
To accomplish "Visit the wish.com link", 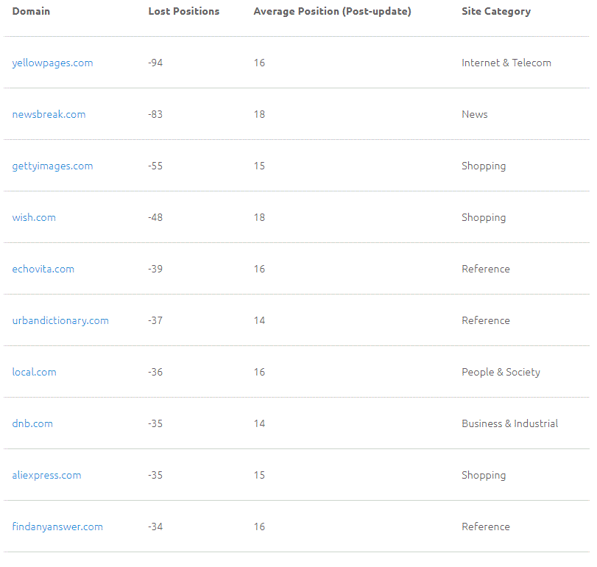I will pos(34,217).
